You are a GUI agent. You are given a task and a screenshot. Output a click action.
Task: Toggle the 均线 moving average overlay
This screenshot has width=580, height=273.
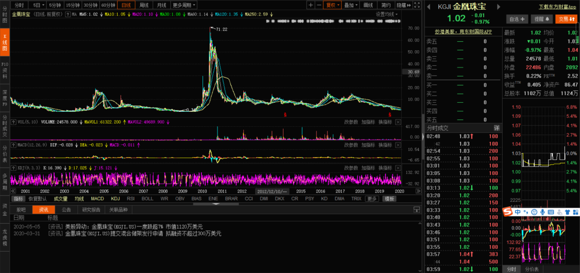pyautogui.click(x=79, y=199)
